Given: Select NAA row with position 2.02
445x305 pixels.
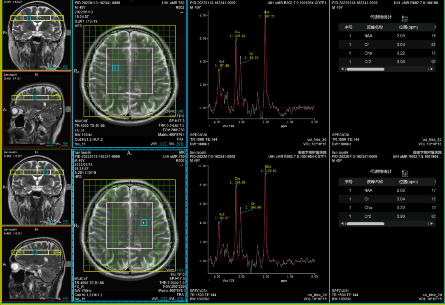Looking at the screenshot, I should pos(387,191).
